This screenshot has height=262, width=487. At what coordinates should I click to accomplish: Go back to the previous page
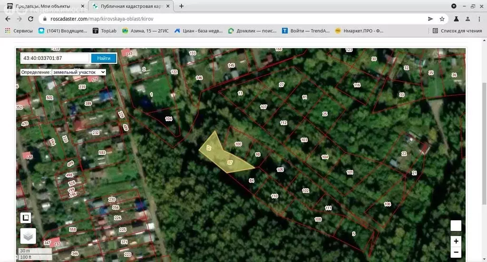pyautogui.click(x=8, y=19)
